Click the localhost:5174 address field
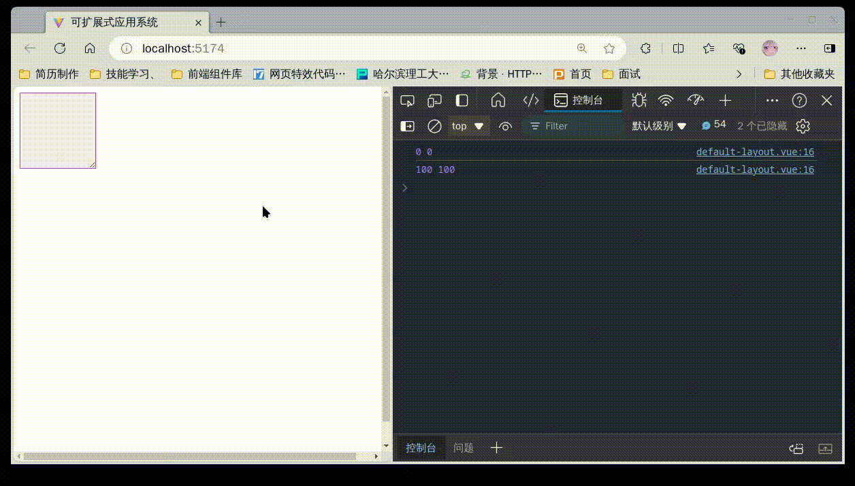 (182, 48)
